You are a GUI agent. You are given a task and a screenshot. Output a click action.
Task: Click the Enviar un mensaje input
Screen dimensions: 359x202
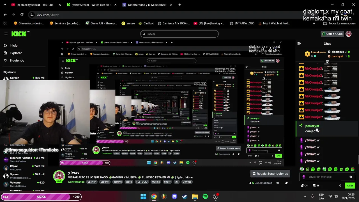(327, 177)
